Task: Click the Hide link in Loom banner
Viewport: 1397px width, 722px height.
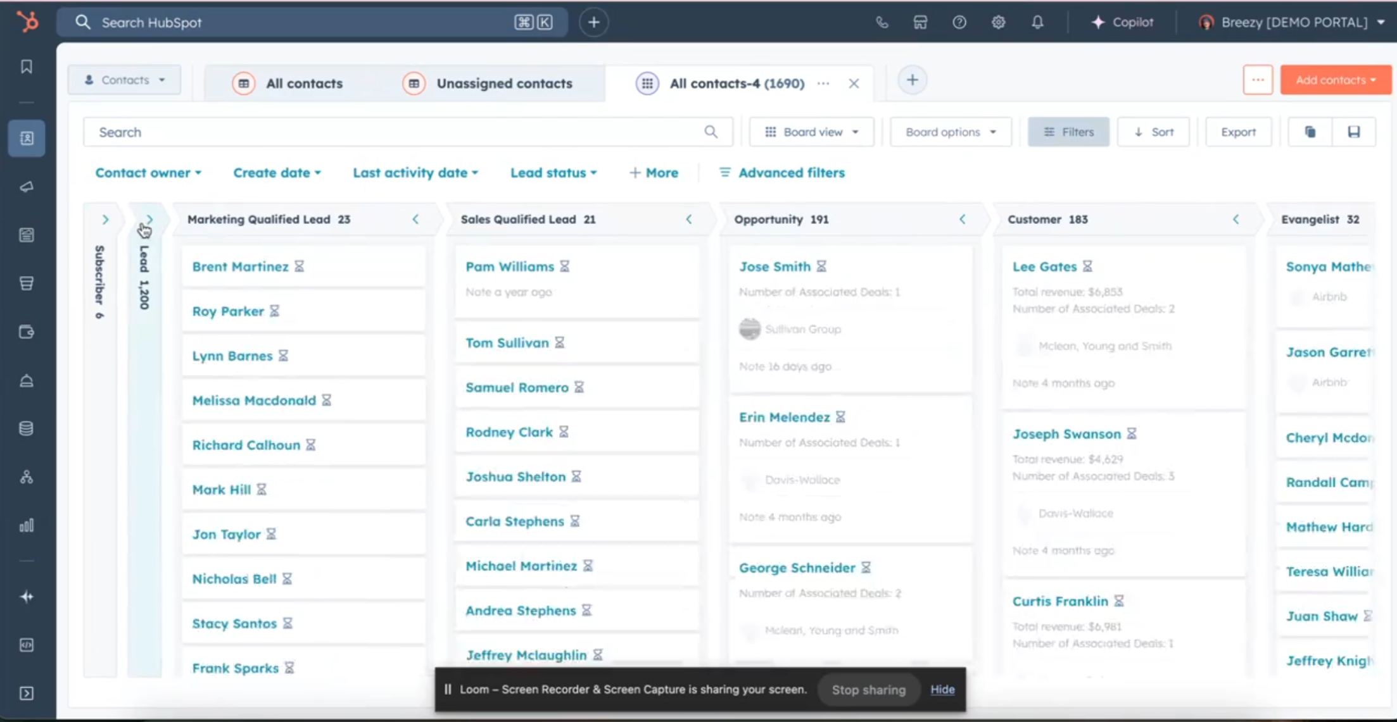Action: coord(942,690)
